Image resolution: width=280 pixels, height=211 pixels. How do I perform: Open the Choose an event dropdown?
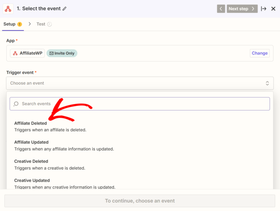pyautogui.click(x=140, y=83)
